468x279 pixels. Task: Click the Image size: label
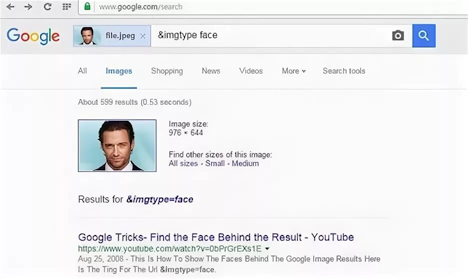pos(188,124)
